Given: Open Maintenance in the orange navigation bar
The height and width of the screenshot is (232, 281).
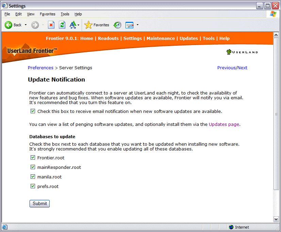Looking at the screenshot, I should coord(161,38).
